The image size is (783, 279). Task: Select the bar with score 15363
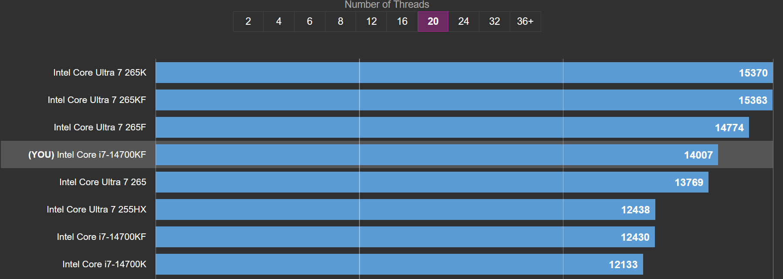pyautogui.click(x=464, y=100)
